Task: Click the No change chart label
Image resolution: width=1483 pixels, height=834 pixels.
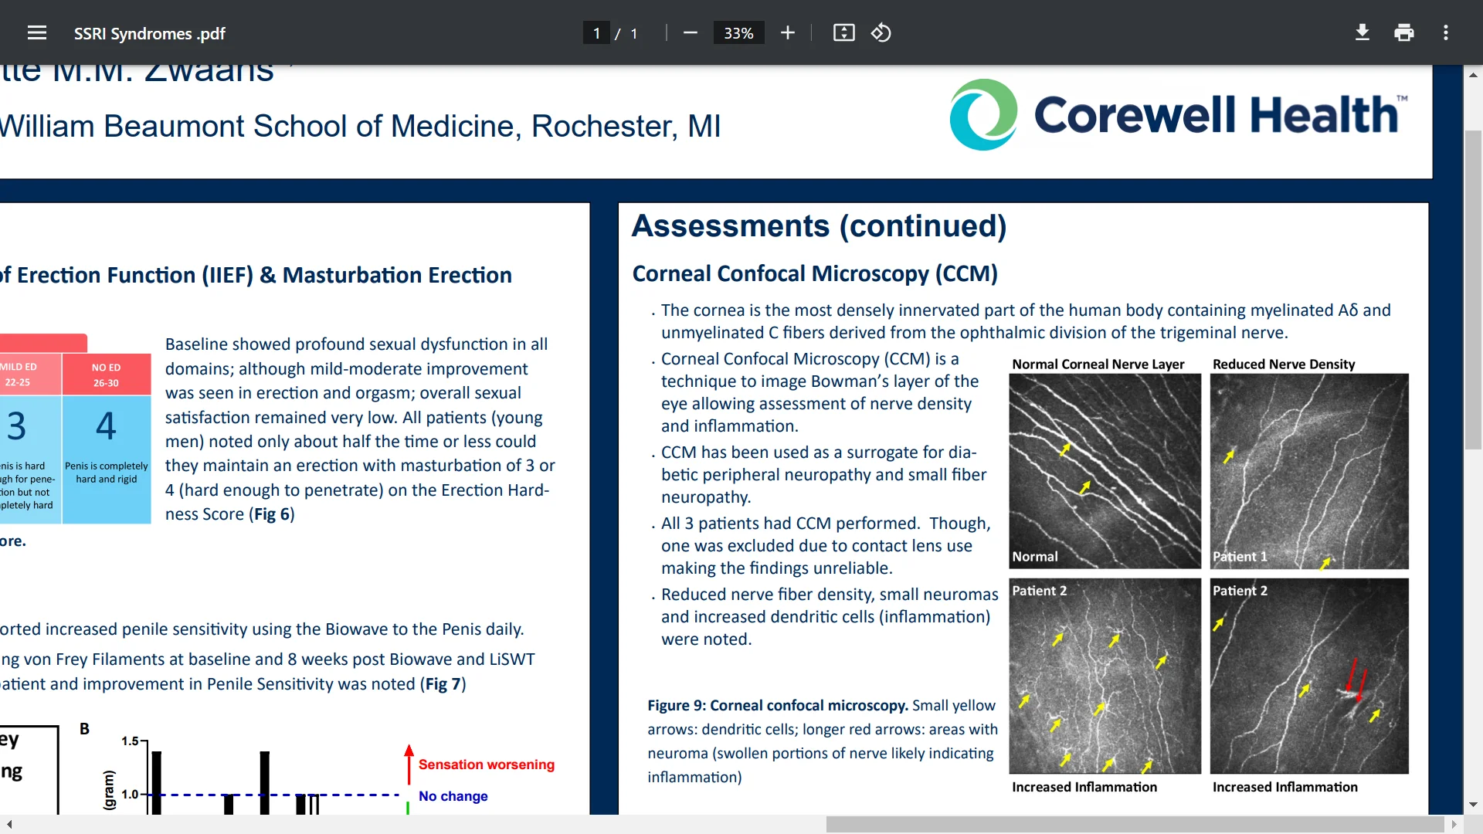Action: [453, 796]
